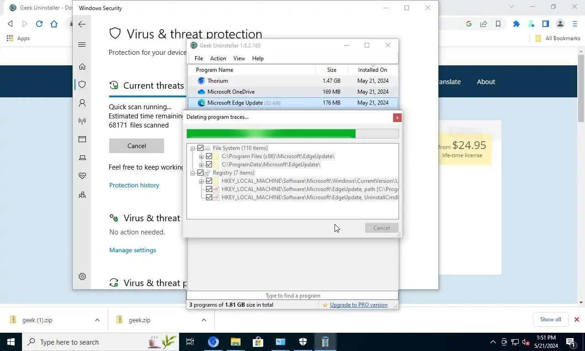Screen dimensions: 585x351
Task: Uncheck Registry (7 items) checkbox
Action: (x=200, y=173)
